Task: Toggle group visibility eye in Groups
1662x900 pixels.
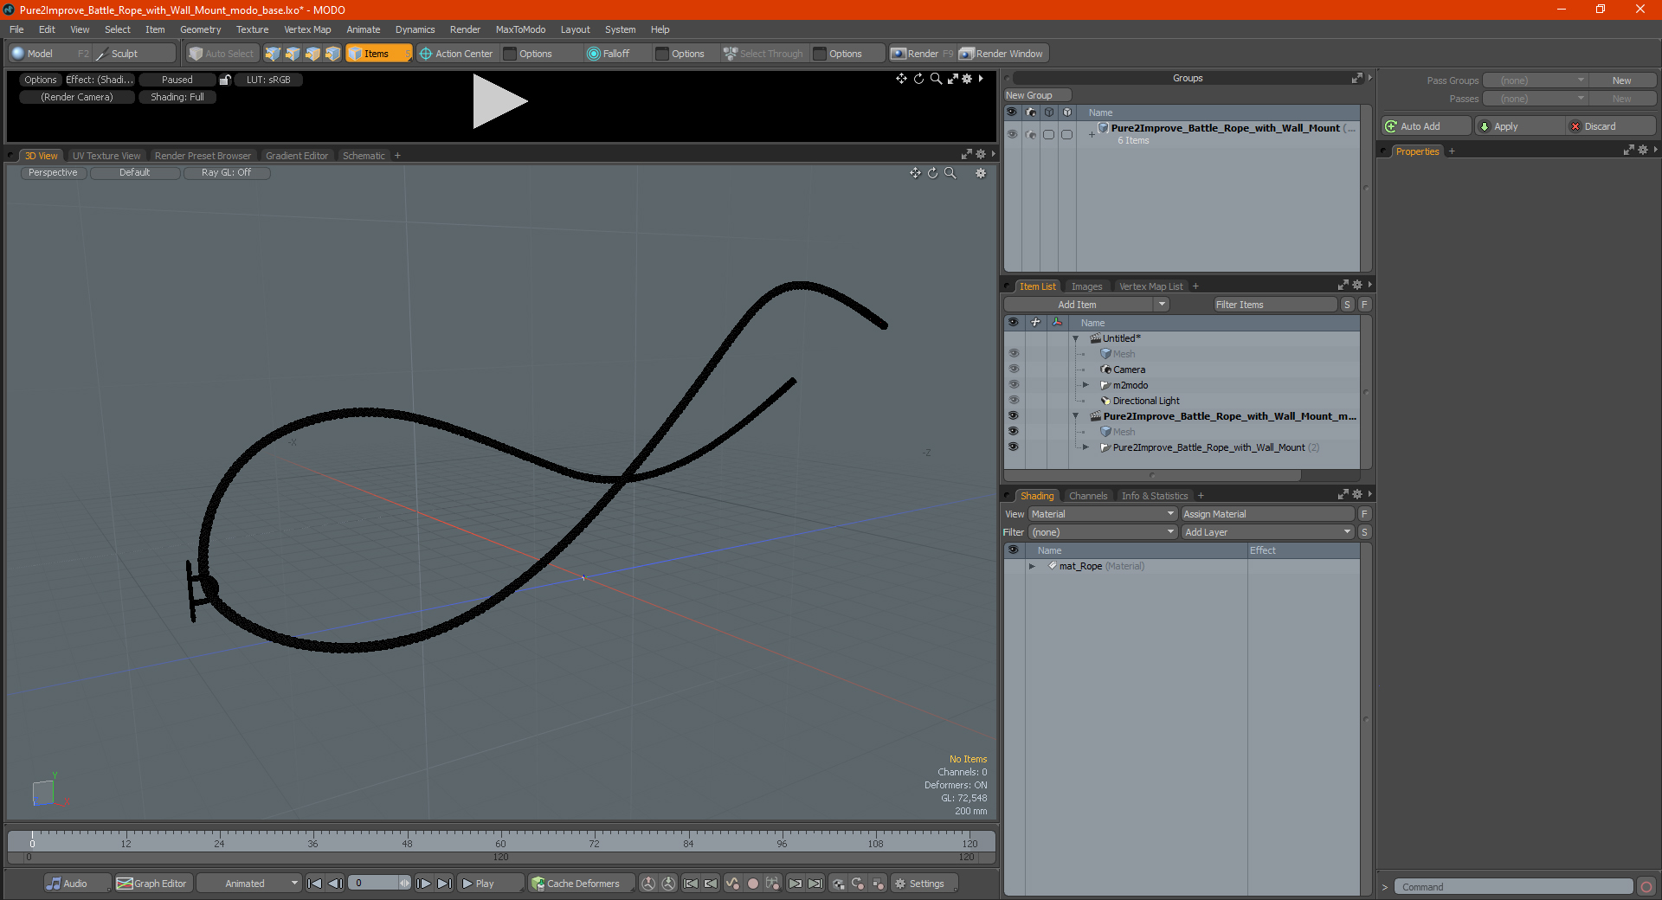Action: pos(1012,134)
